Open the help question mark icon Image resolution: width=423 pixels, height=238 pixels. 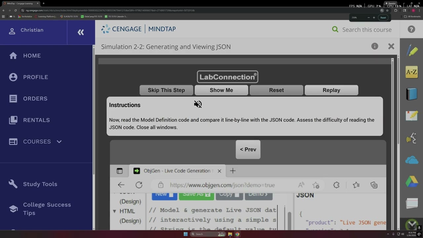coord(411,29)
